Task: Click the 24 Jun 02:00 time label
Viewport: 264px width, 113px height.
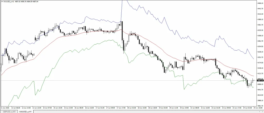Action: [x=248, y=108]
